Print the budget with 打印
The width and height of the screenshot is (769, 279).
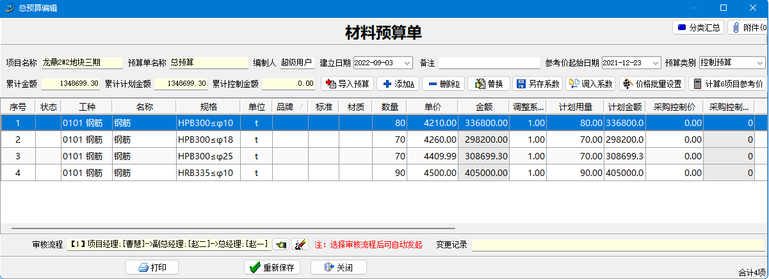point(151,267)
